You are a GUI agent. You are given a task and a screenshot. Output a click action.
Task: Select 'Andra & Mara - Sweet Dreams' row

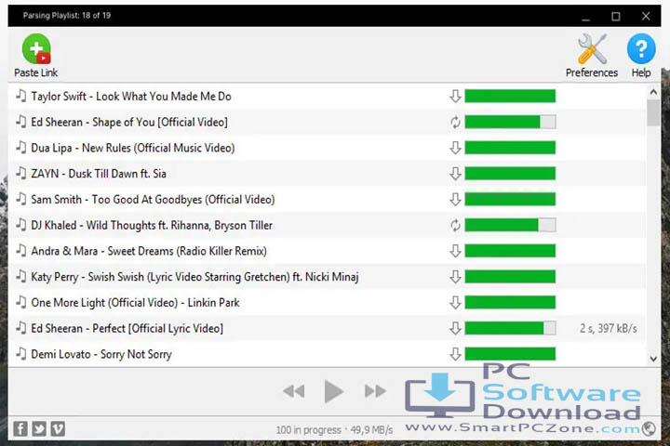point(327,251)
